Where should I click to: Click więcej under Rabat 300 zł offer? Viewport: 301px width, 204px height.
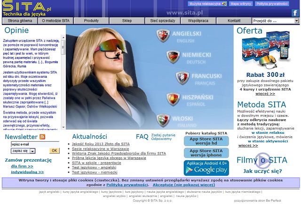point(265,94)
